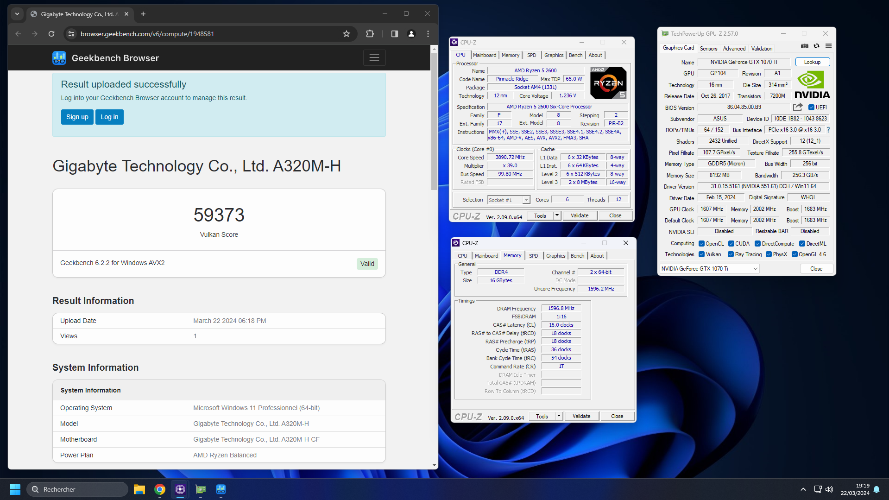This screenshot has width=889, height=500.
Task: Reload the Geekbench page
Action: [51, 34]
